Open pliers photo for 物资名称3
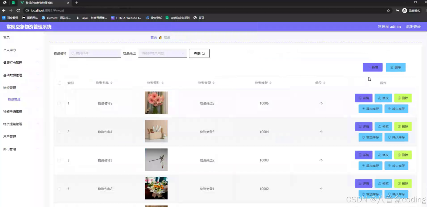This screenshot has height=207, width=427. coord(156,160)
